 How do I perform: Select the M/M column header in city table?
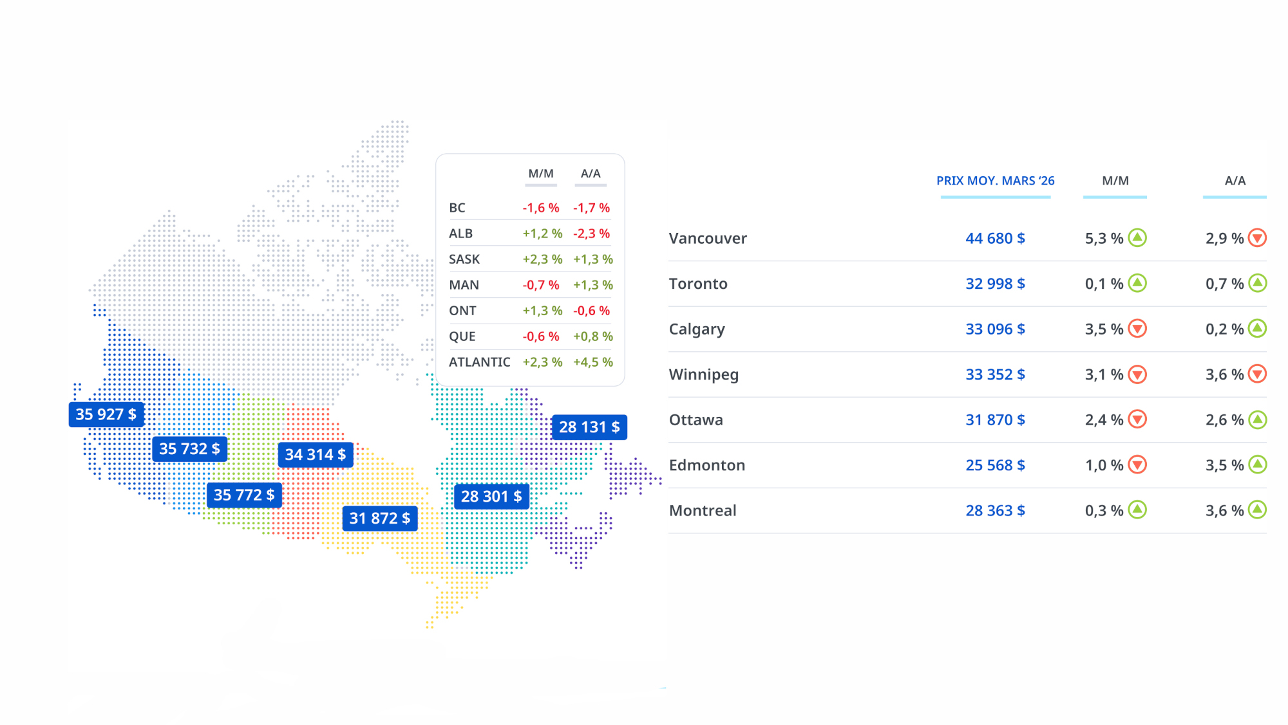(1115, 181)
